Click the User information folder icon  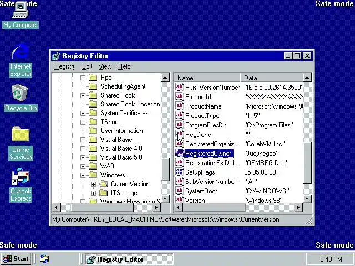(x=93, y=131)
